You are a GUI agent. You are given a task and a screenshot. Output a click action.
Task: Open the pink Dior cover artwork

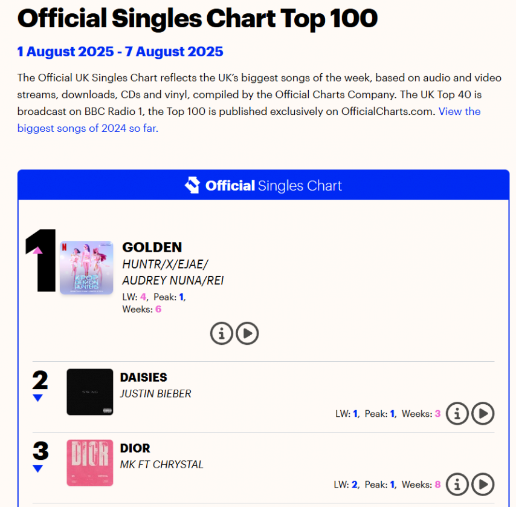[90, 463]
